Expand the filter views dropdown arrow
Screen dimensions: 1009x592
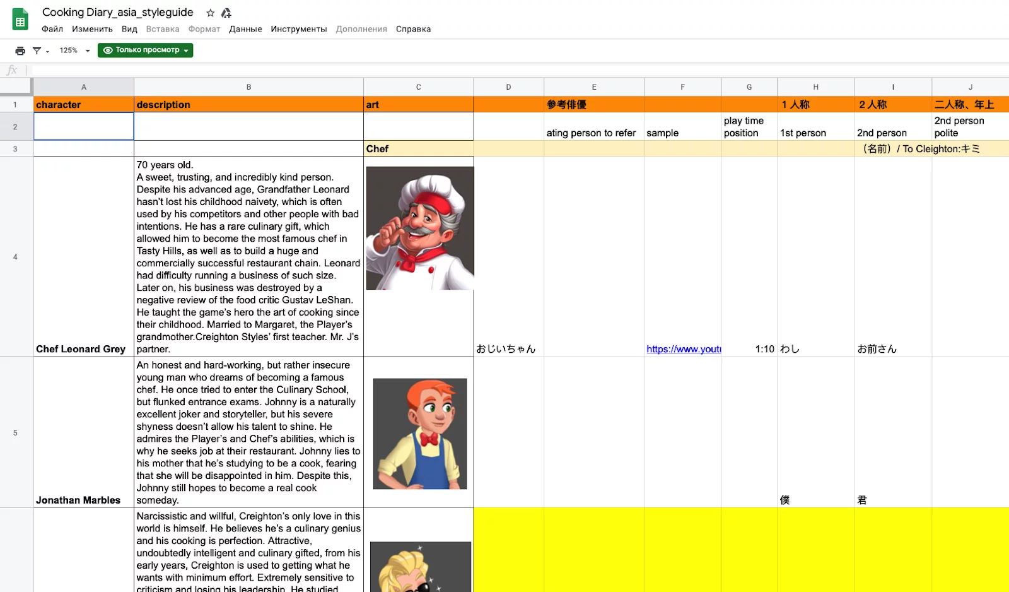pos(47,51)
